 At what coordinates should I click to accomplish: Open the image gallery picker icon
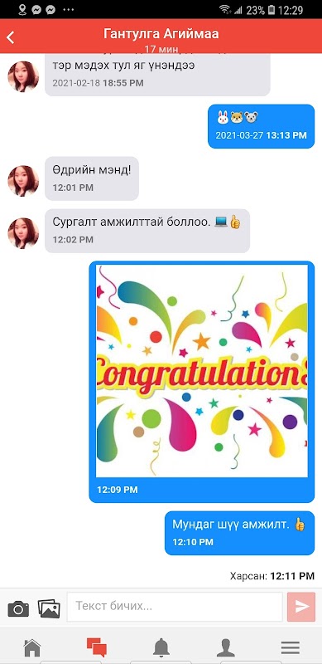pyautogui.click(x=49, y=608)
